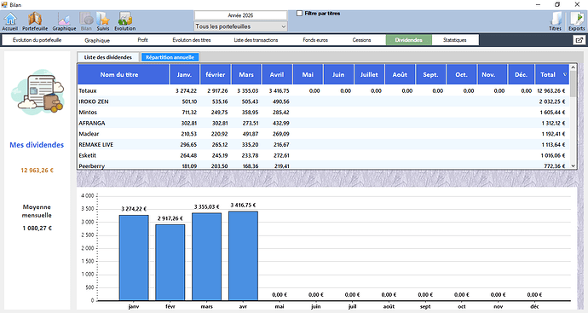This screenshot has width=588, height=313.
Task: Switch to Liste des transactions tab
Action: click(256, 40)
